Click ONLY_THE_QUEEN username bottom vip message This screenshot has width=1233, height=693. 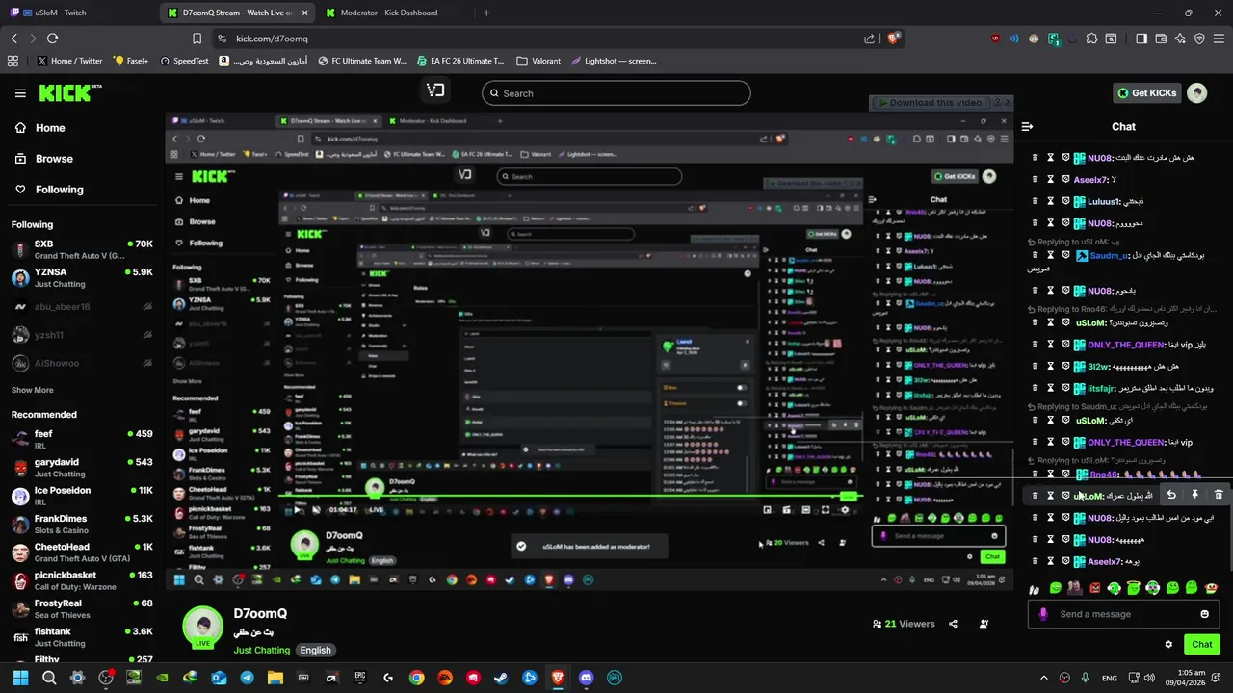tap(1125, 443)
